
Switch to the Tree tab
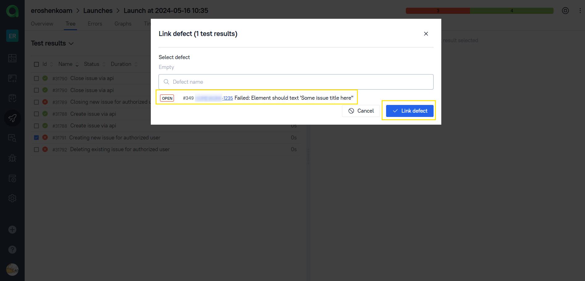click(70, 24)
